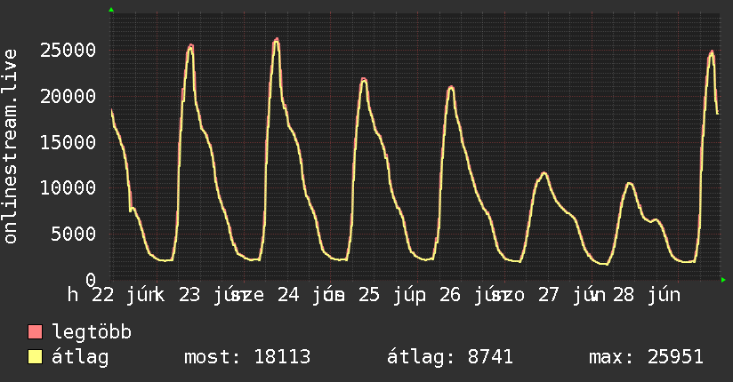Click the 'átlag: 8741' statistic

coord(450,357)
